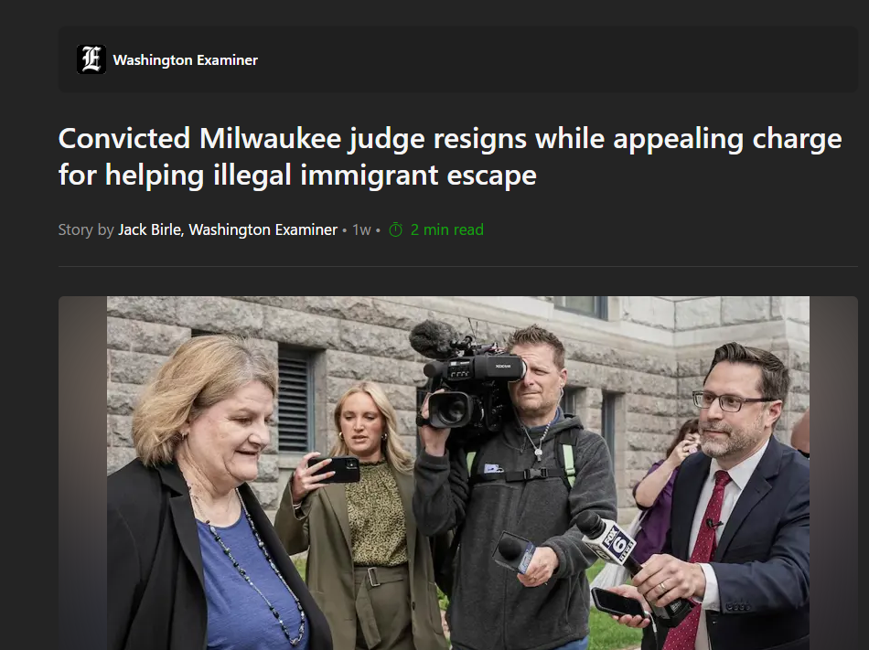
Task: Click the man's red patterned tie
Action: pos(698,559)
